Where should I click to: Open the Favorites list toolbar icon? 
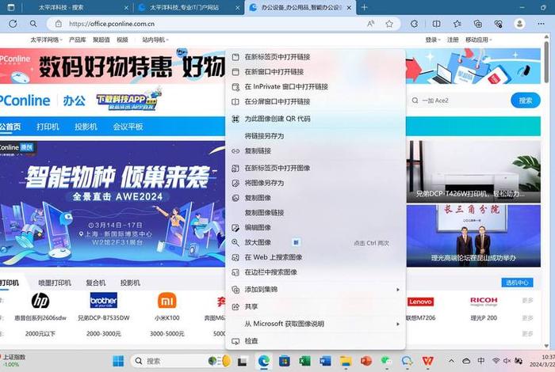click(457, 24)
